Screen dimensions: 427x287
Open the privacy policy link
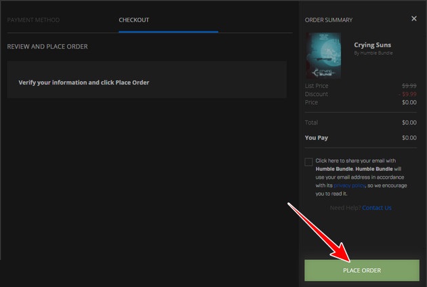coord(349,185)
